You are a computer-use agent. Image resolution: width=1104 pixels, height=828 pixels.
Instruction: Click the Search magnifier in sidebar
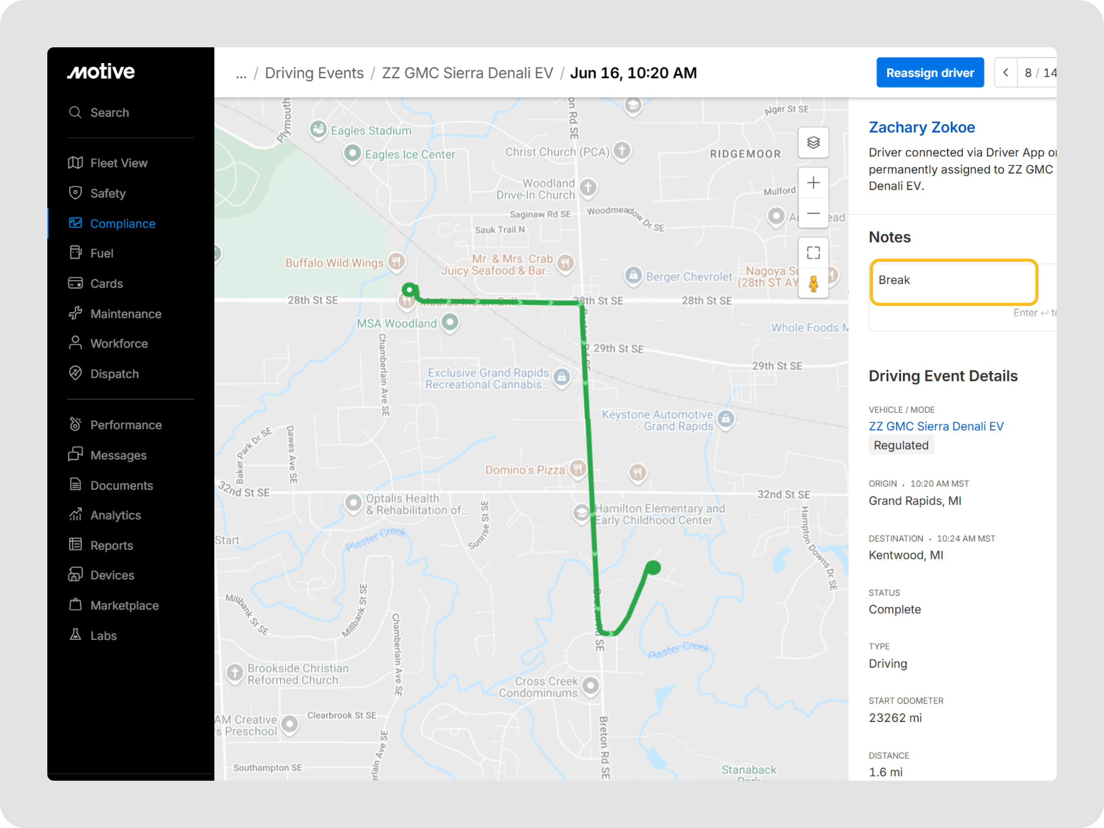[75, 112]
